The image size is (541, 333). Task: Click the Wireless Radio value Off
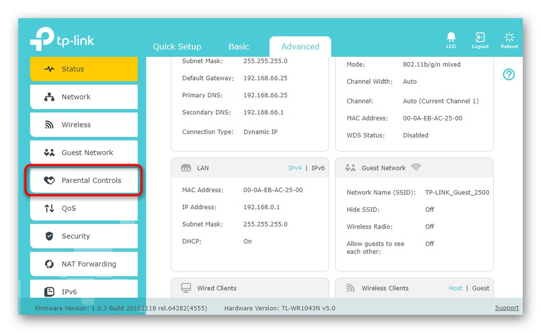(429, 227)
